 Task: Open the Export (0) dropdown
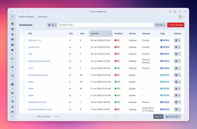point(173,116)
